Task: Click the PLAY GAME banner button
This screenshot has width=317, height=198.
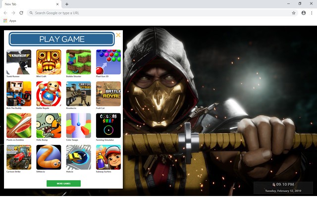Action: (61, 39)
